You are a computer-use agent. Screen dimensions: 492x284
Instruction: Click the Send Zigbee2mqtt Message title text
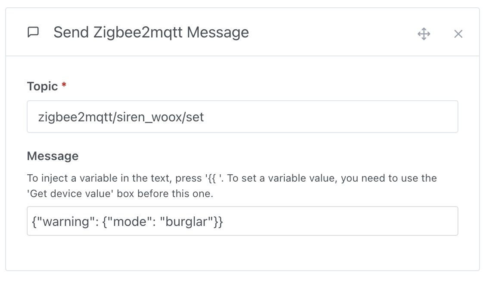pos(151,32)
